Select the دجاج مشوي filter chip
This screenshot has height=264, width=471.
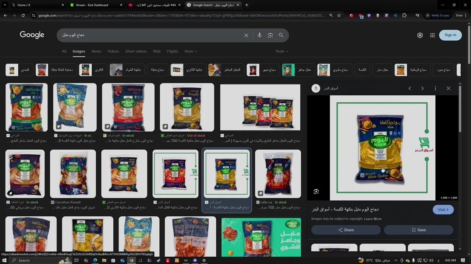coord(334,70)
